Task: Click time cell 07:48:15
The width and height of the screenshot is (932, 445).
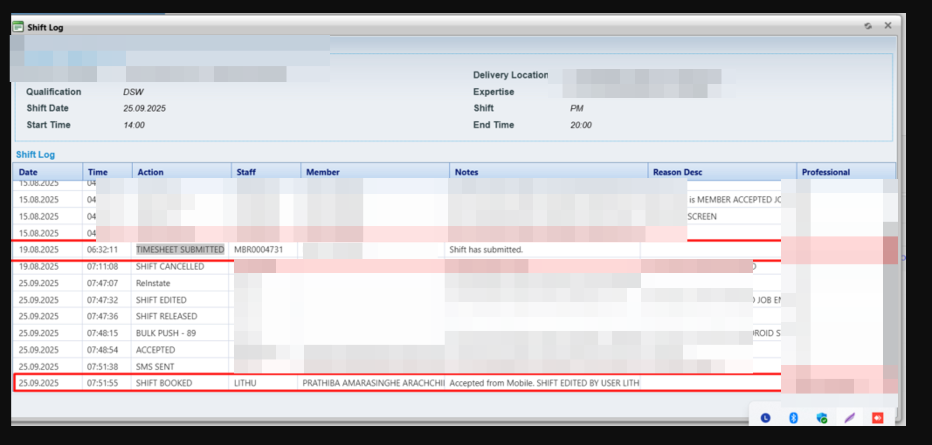Action: pyautogui.click(x=102, y=333)
